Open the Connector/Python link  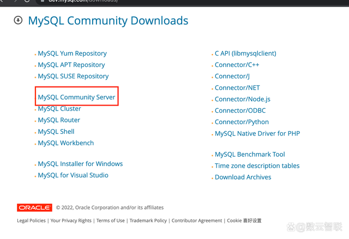point(242,122)
